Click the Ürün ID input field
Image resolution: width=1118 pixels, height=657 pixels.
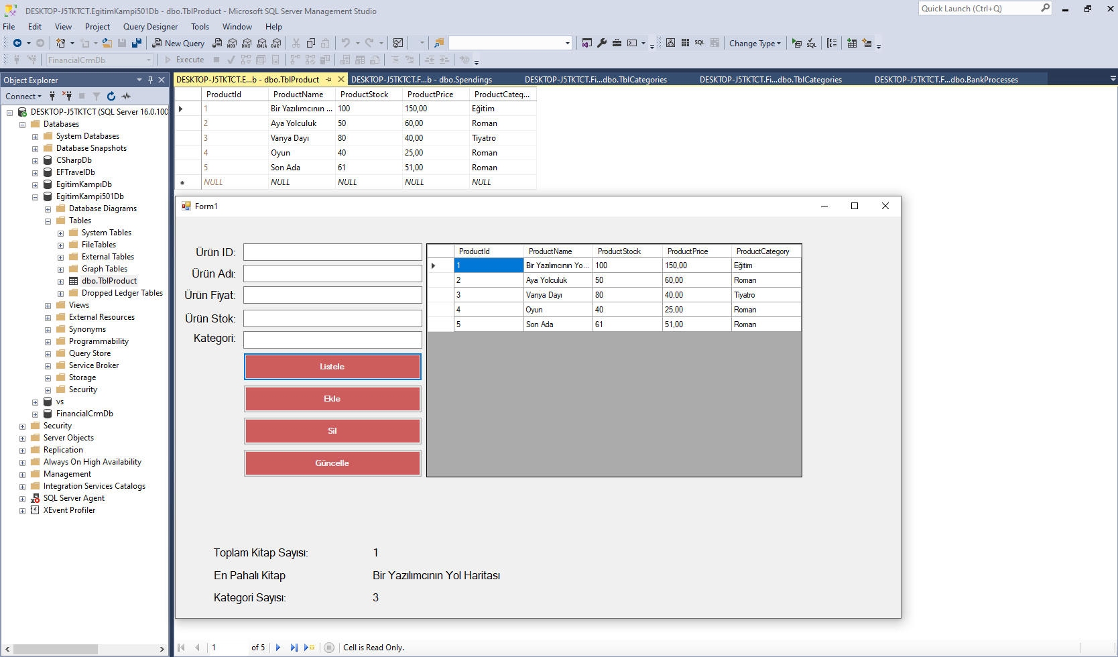tap(332, 252)
